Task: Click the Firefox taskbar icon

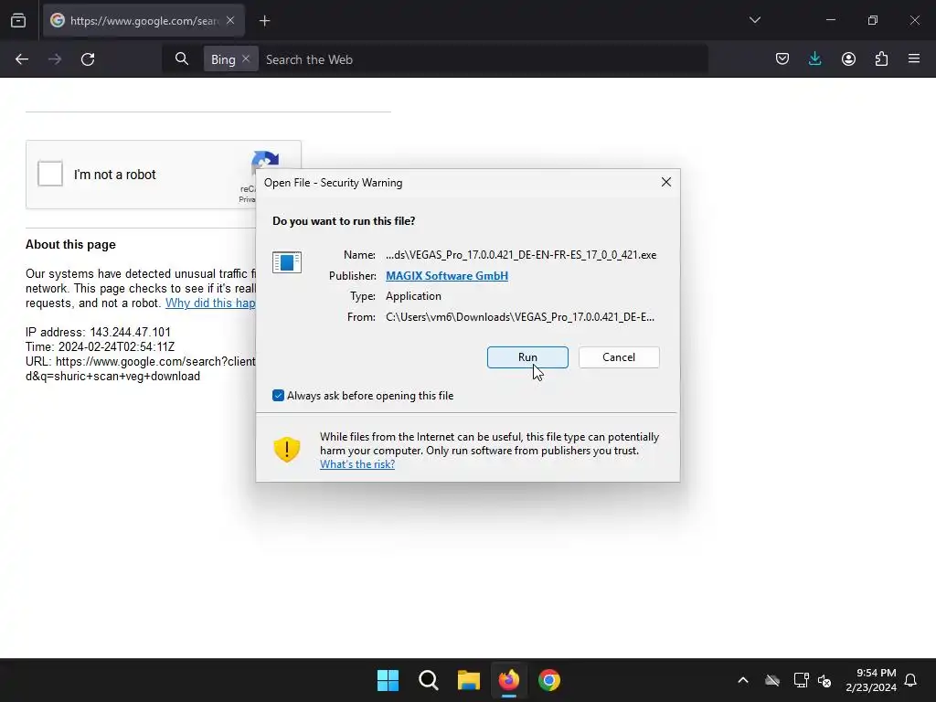Action: 508,680
